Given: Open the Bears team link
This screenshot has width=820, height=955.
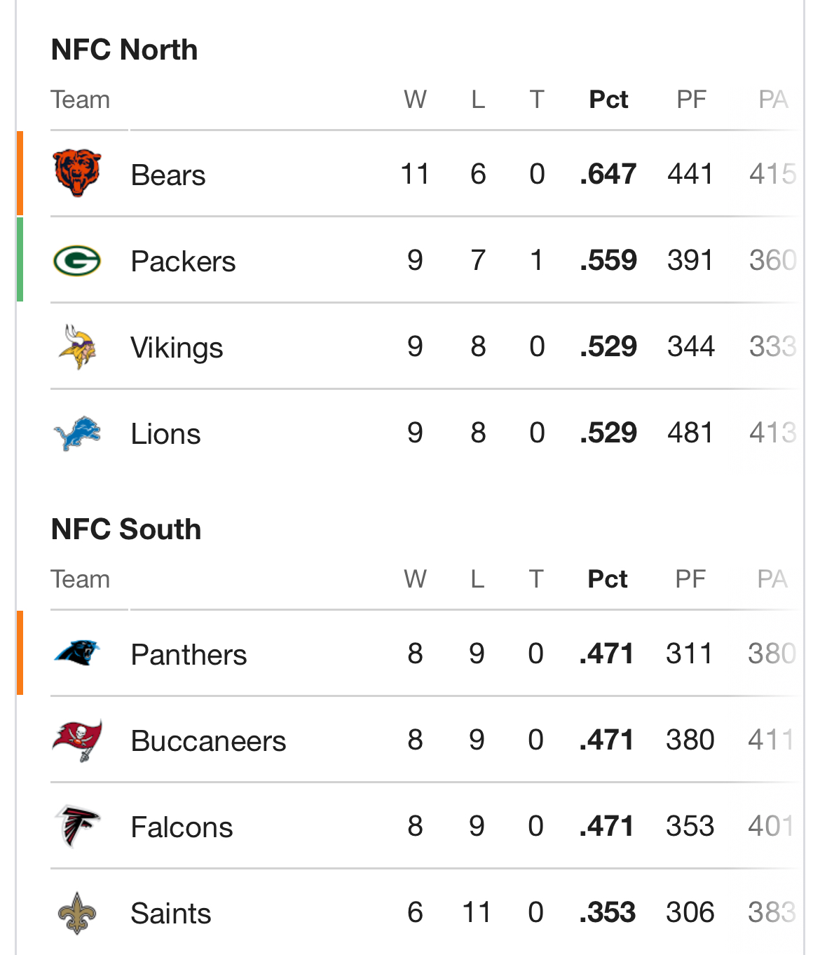Looking at the screenshot, I should coord(168,175).
